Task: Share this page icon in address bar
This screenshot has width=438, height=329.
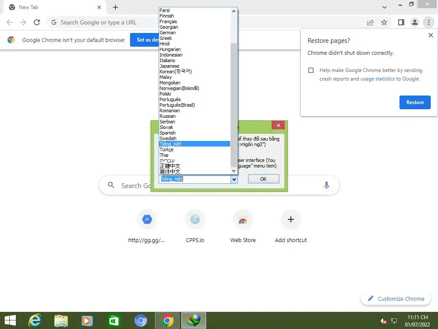Action: coord(370,22)
